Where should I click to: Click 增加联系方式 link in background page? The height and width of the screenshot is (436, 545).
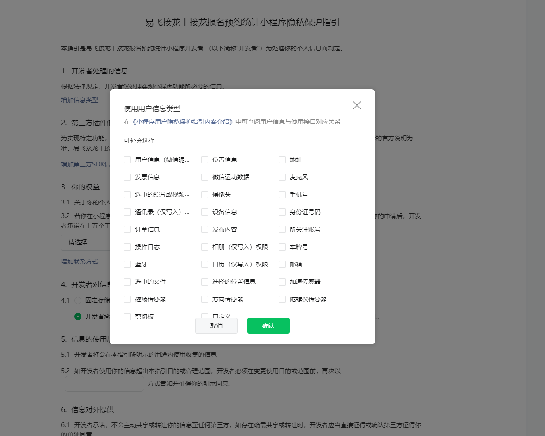point(80,262)
